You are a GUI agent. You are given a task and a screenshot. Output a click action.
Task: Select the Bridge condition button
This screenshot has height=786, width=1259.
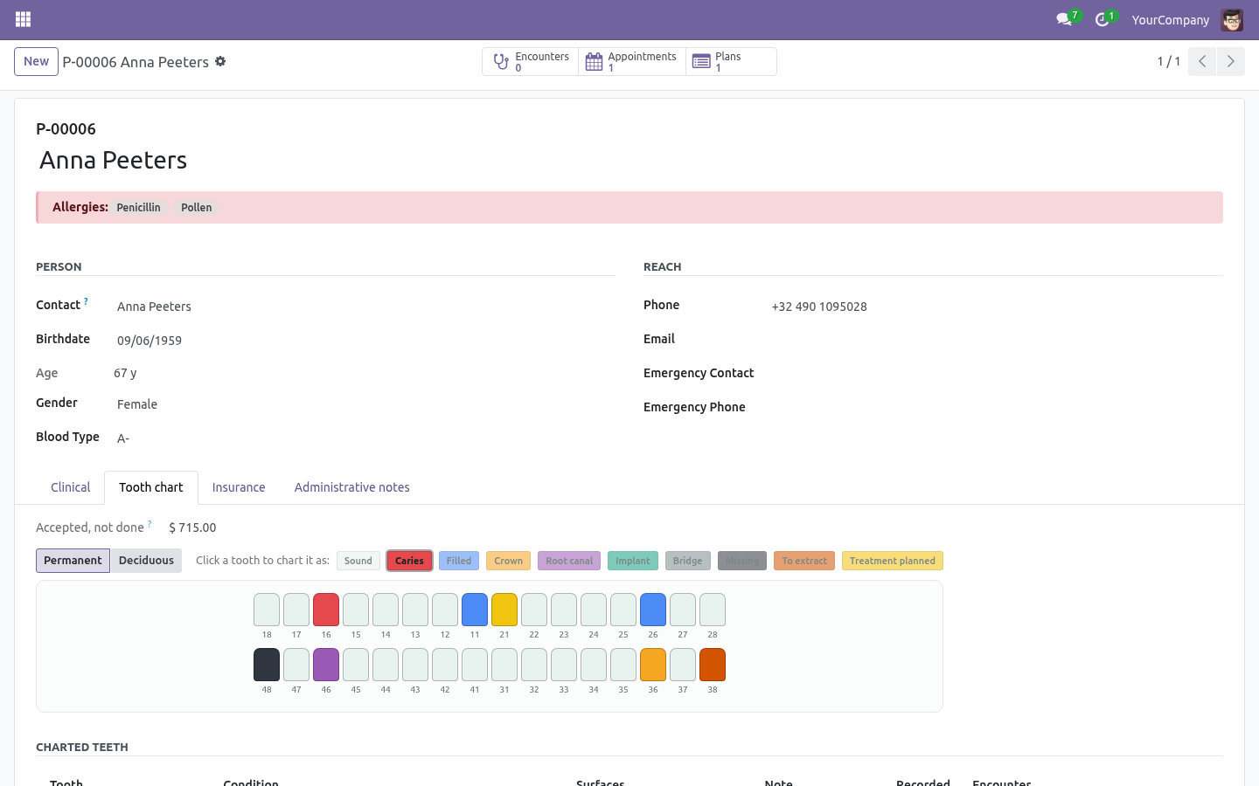[688, 561]
